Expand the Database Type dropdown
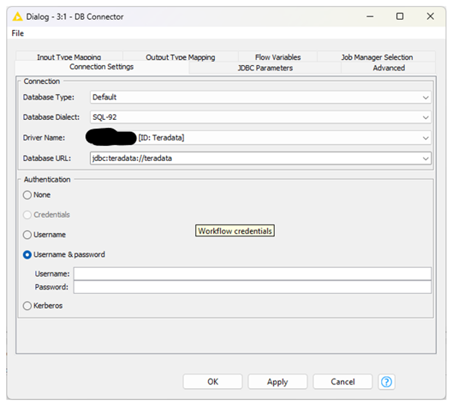The width and height of the screenshot is (463, 402). coord(425,97)
